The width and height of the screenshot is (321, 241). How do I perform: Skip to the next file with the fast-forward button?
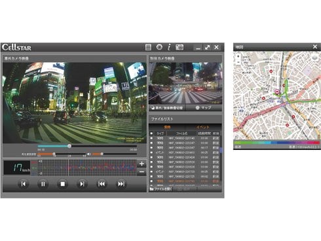(x=121, y=184)
